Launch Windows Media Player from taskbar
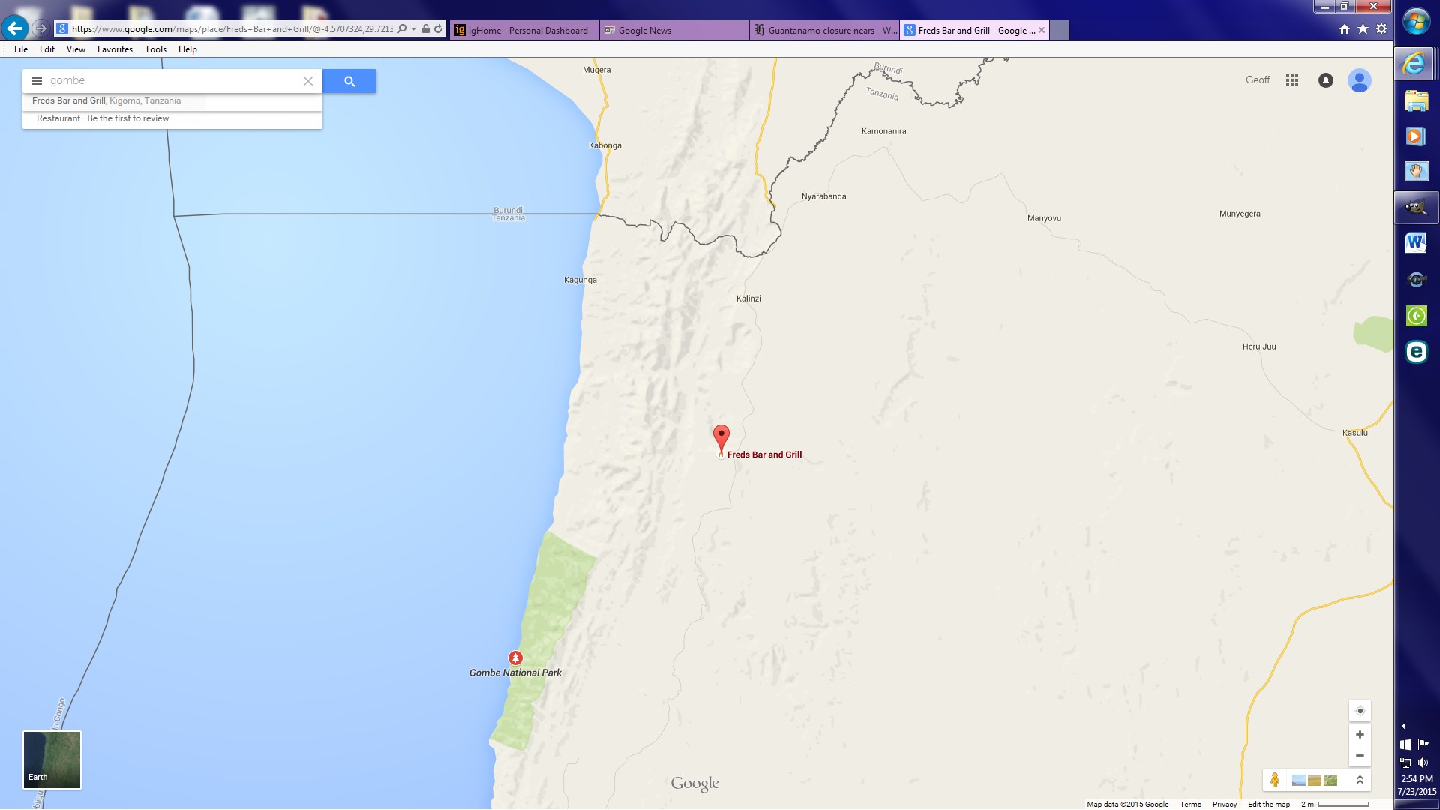Image resolution: width=1440 pixels, height=810 pixels. [x=1416, y=136]
